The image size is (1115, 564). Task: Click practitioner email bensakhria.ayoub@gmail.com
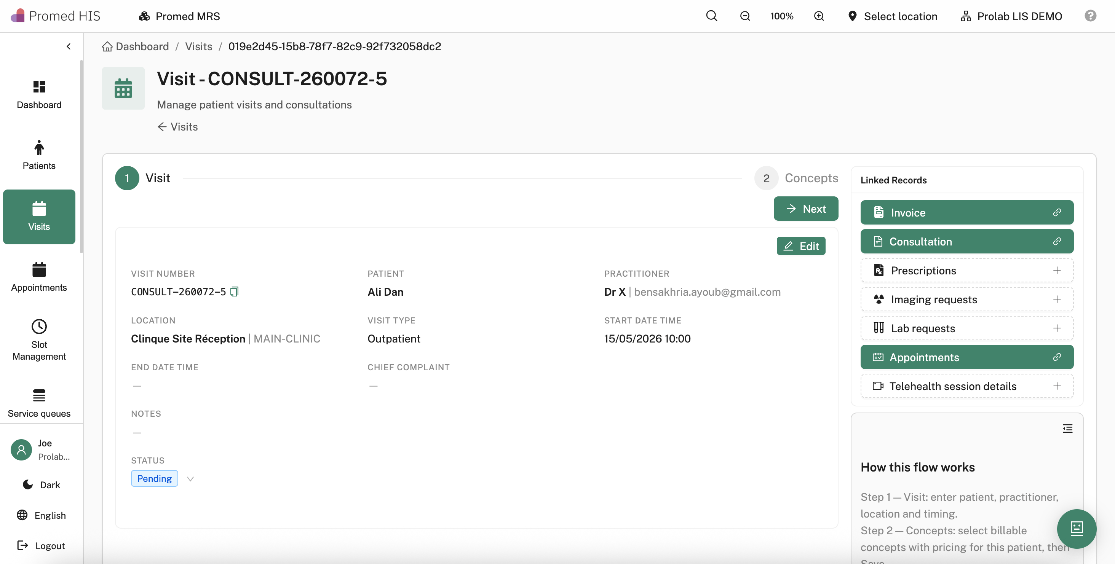[x=707, y=292]
